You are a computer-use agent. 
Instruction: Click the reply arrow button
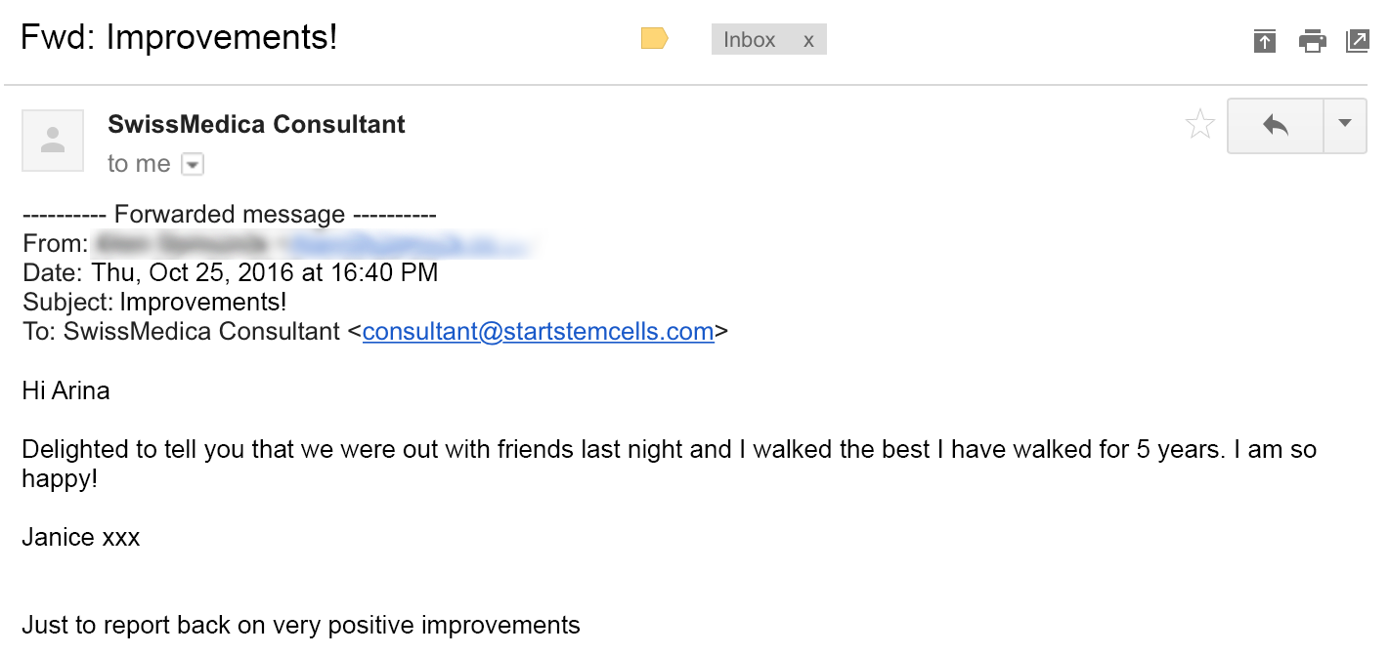[x=1276, y=125]
